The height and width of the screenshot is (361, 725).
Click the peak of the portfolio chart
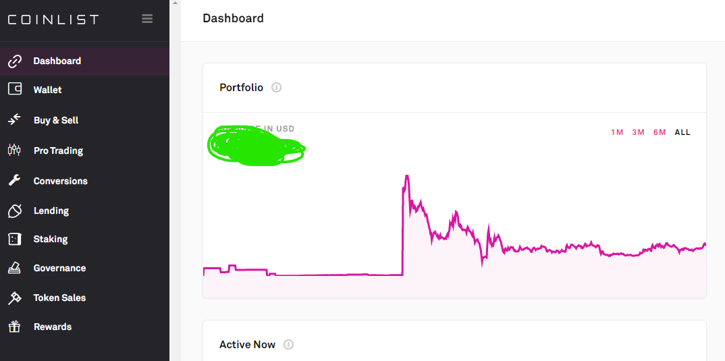[x=406, y=177]
